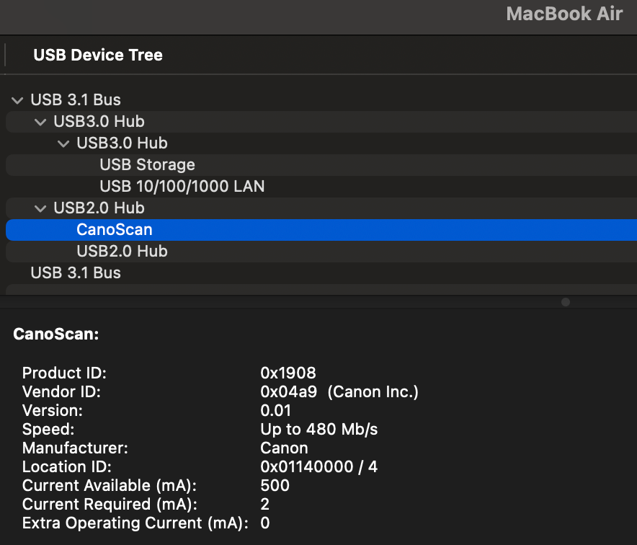637x545 pixels.
Task: Click the "Vendor ID:" field label
Action: (61, 391)
